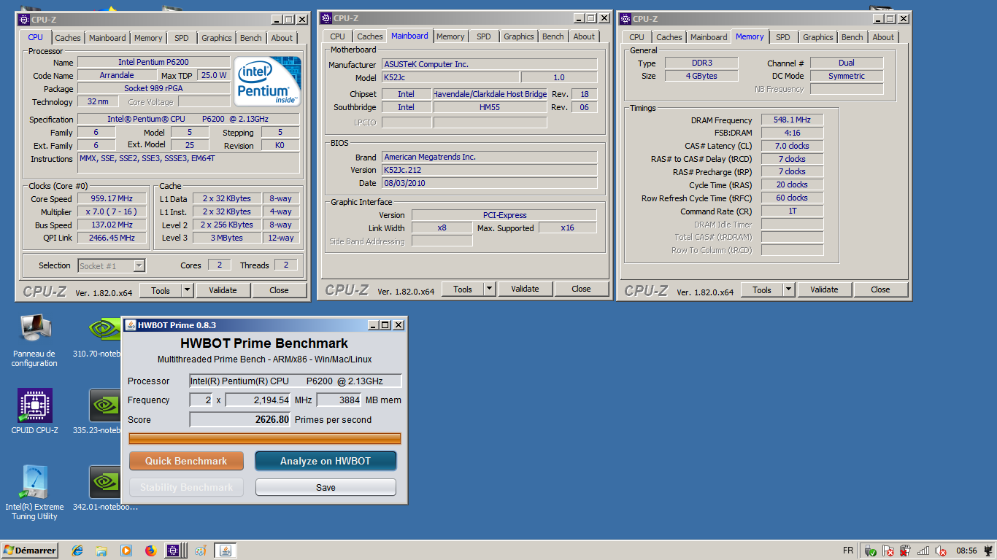Open the Action Center flag tray icon
Viewport: 997px width, 560px height.
888,551
